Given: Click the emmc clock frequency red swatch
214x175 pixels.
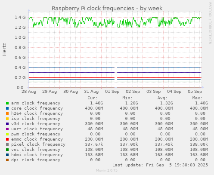Looking at the screenshot, I should [7, 139].
